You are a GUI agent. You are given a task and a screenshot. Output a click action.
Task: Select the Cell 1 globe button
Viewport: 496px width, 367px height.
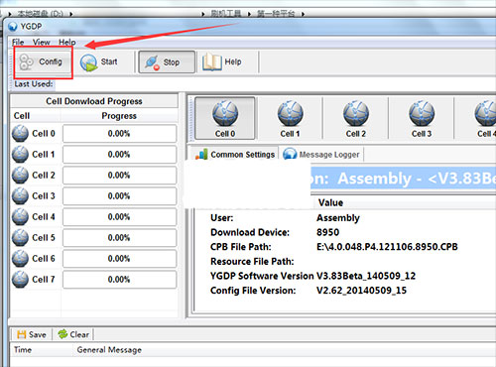point(290,118)
